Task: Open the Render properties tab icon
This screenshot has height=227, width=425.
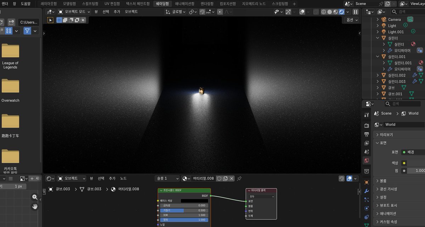Action: click(367, 126)
